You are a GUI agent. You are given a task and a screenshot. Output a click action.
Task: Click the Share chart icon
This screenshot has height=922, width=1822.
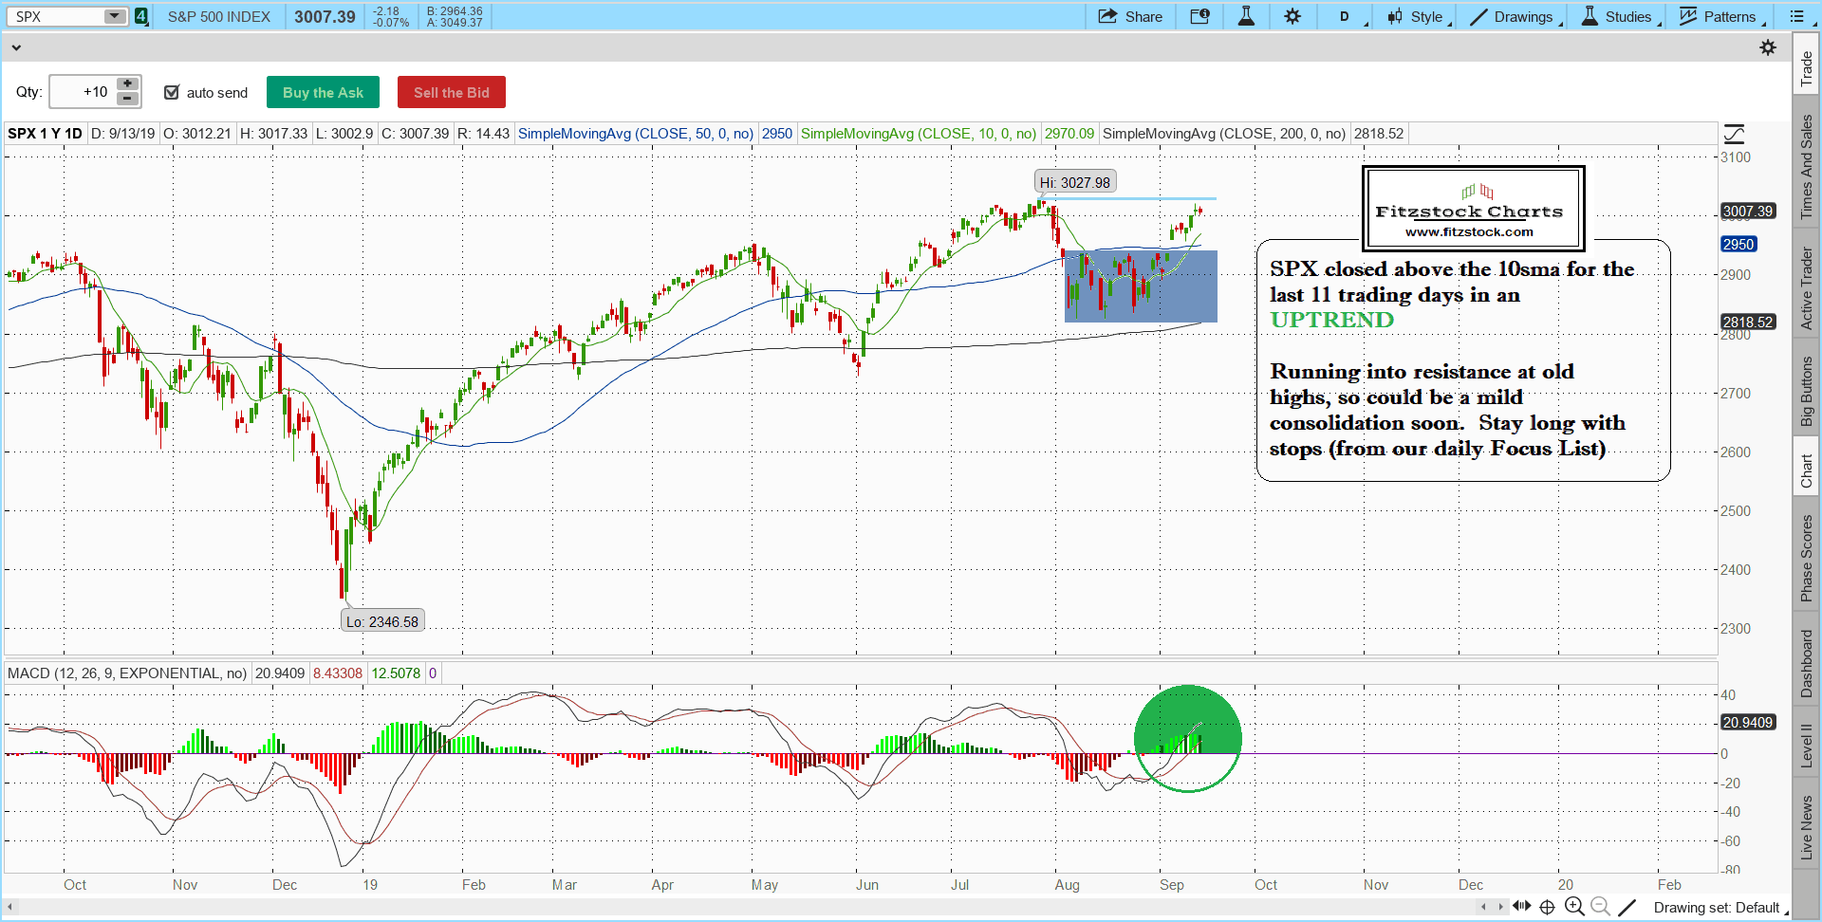tap(1129, 16)
